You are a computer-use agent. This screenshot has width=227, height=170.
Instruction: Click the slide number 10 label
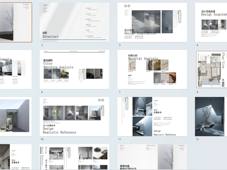tap(42, 139)
